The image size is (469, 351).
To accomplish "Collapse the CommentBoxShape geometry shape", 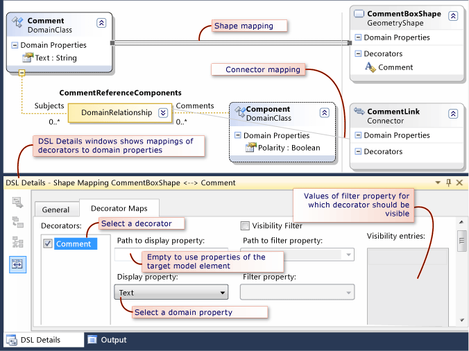I will point(453,16).
